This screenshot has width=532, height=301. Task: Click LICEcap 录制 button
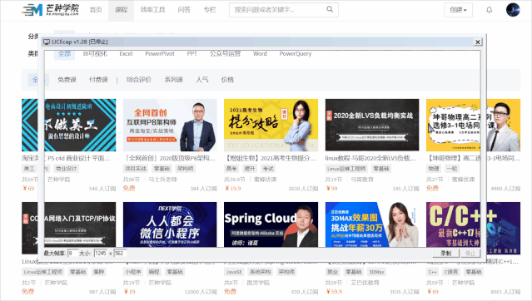[445, 254]
